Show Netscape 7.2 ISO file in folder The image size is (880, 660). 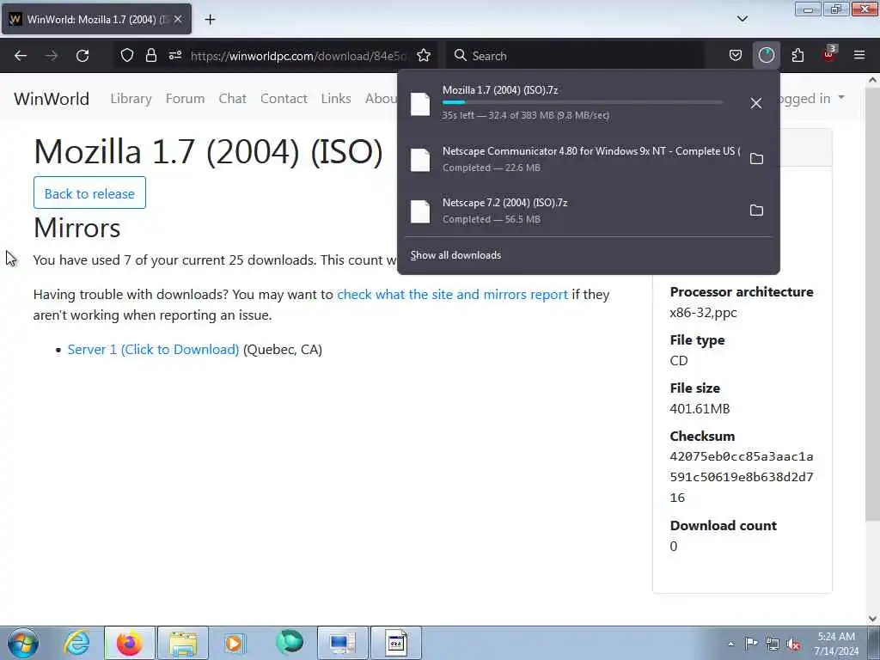(x=756, y=211)
